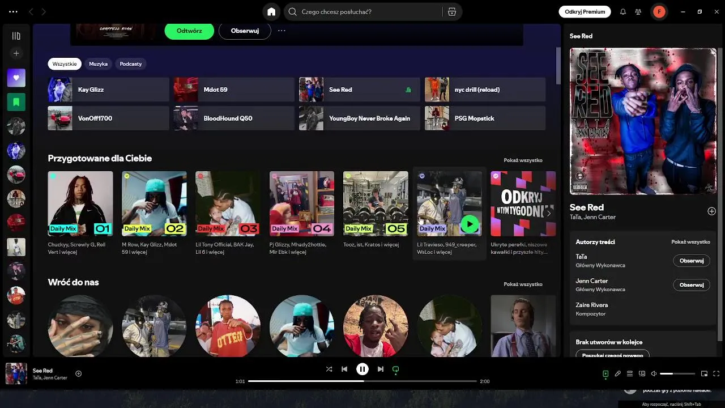This screenshot has height=408, width=725.
Task: Open the queue icon in player bar
Action: click(x=630, y=374)
